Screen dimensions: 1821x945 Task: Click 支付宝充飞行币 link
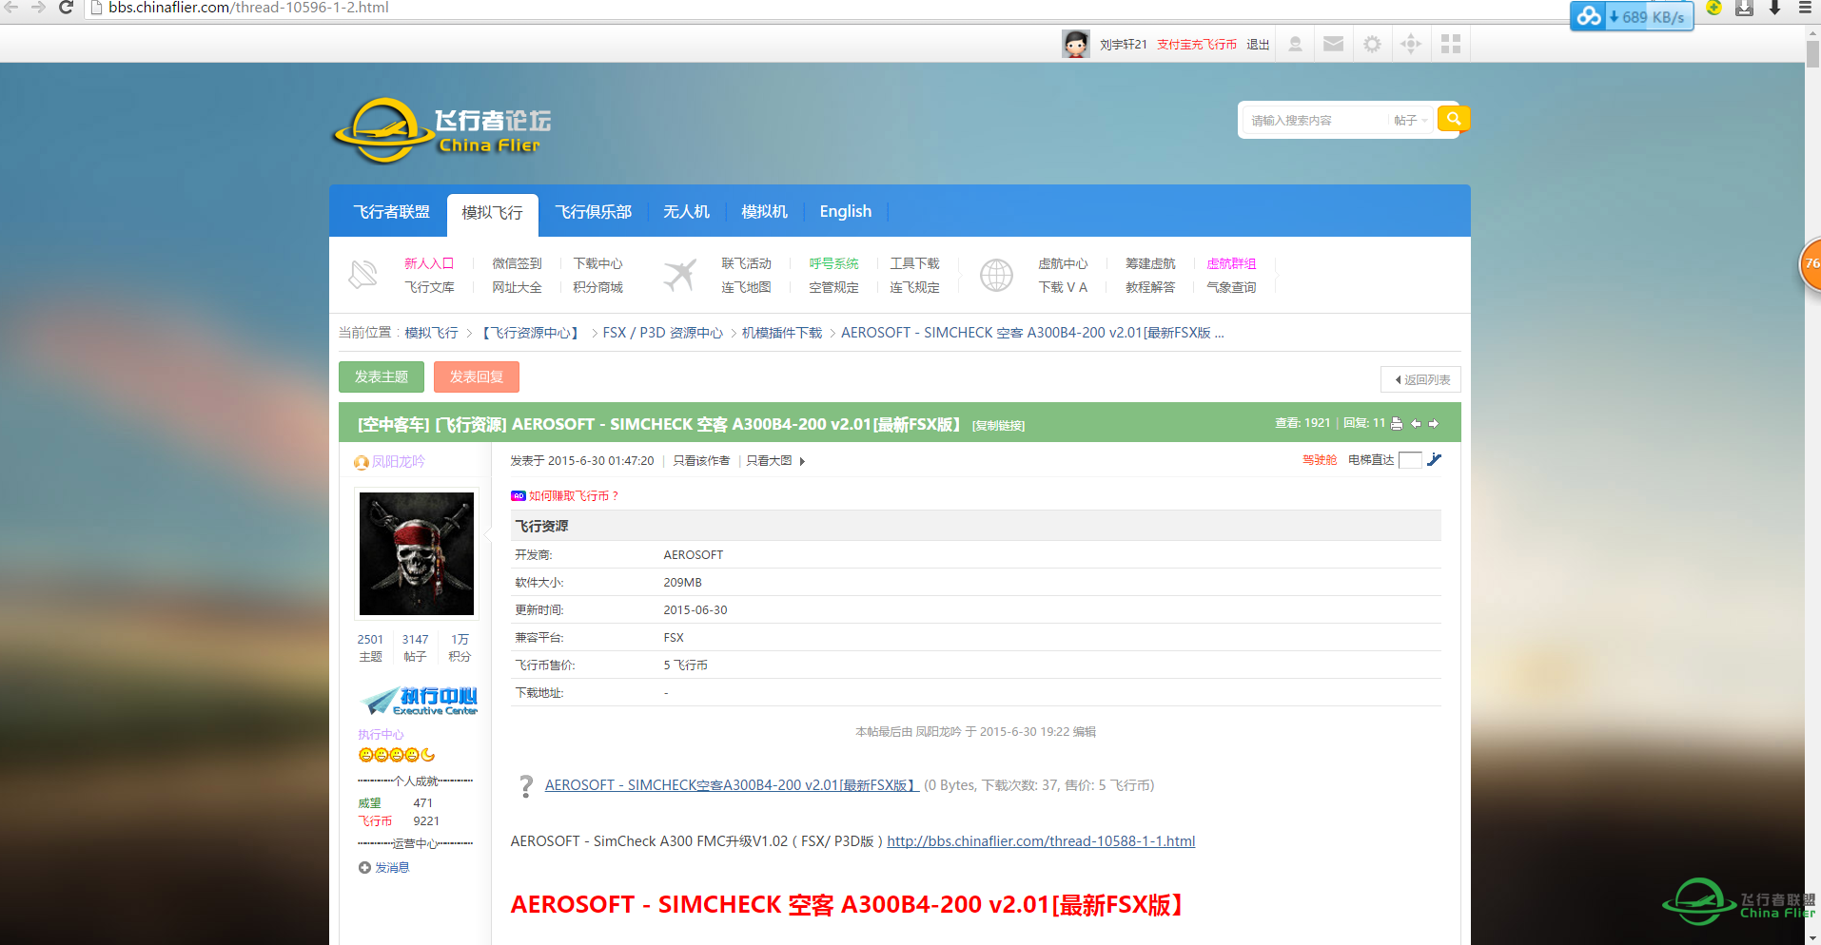(x=1197, y=45)
